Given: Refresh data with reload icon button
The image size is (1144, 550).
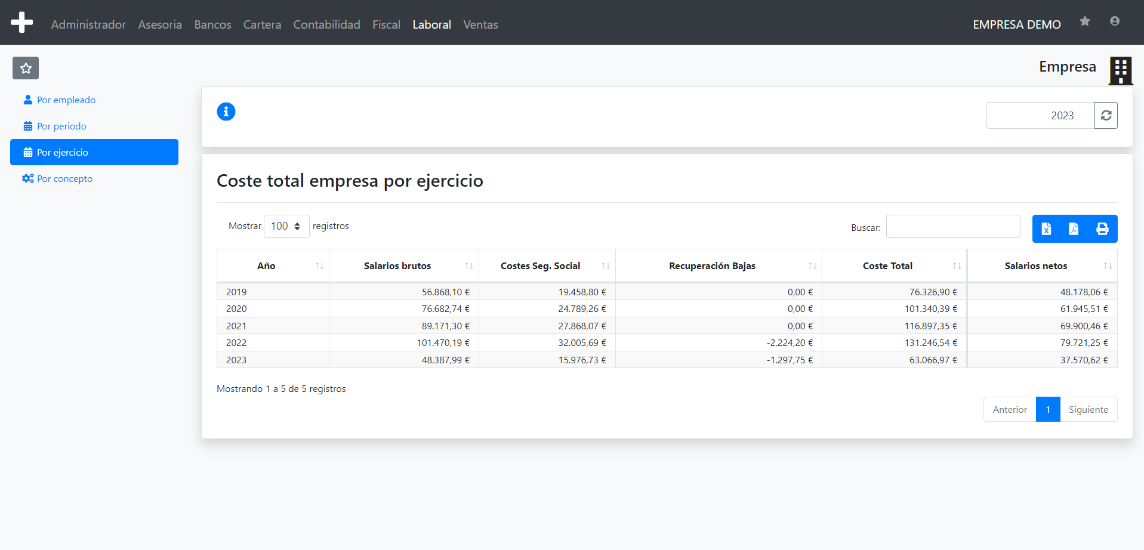Looking at the screenshot, I should (1106, 115).
